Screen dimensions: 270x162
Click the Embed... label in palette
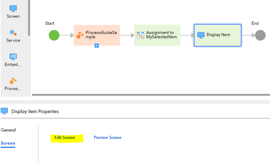[x=12, y=65]
